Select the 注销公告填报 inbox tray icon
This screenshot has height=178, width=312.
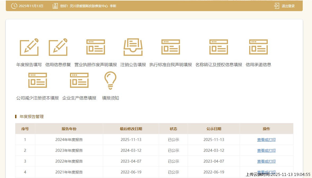pyautogui.click(x=133, y=47)
